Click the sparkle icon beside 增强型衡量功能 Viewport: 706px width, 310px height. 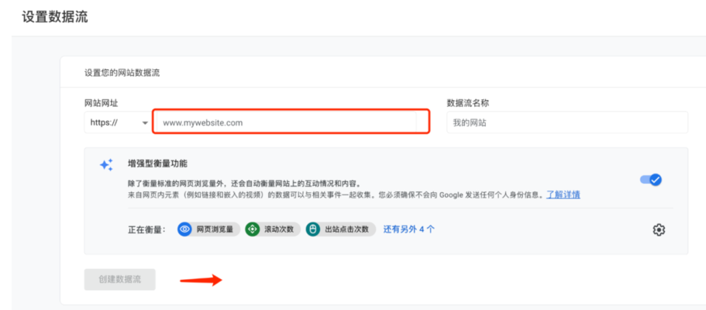(106, 165)
